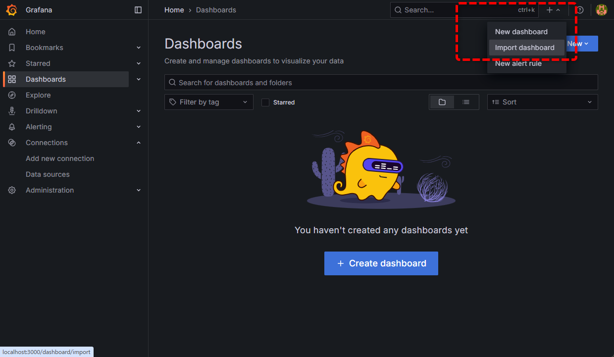This screenshot has height=357, width=614.
Task: Collapse the Connections section chevron
Action: click(139, 143)
